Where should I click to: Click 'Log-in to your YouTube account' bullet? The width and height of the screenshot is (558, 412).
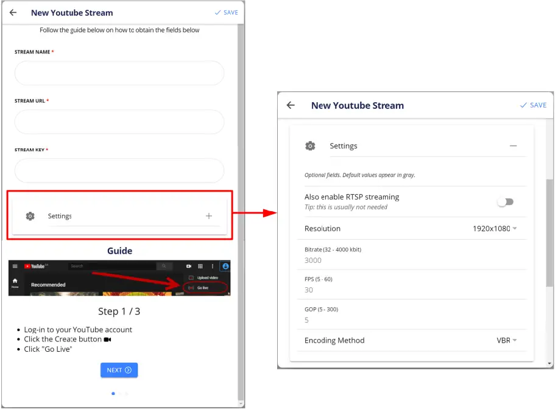(78, 329)
